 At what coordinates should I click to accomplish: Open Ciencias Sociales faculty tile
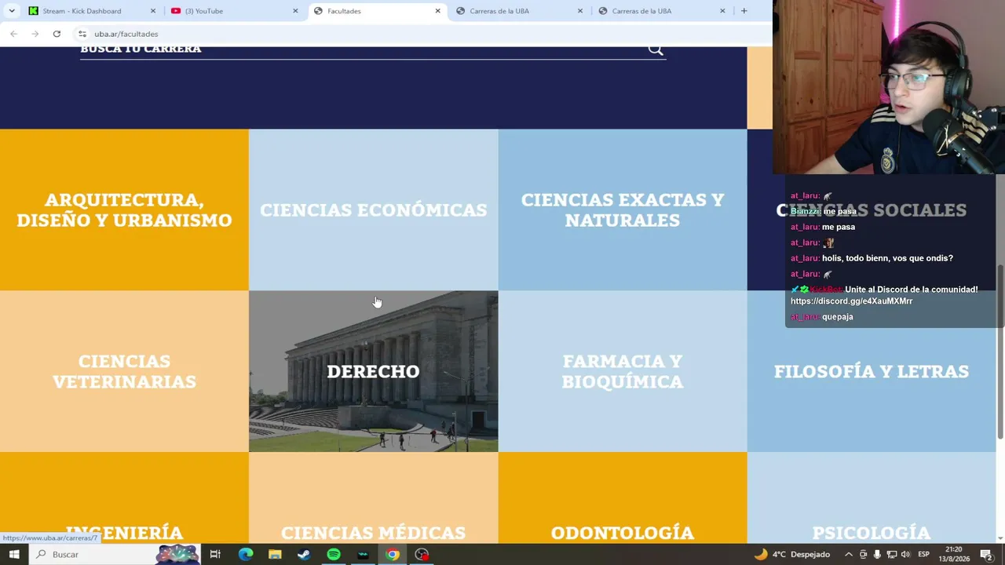[x=872, y=210]
